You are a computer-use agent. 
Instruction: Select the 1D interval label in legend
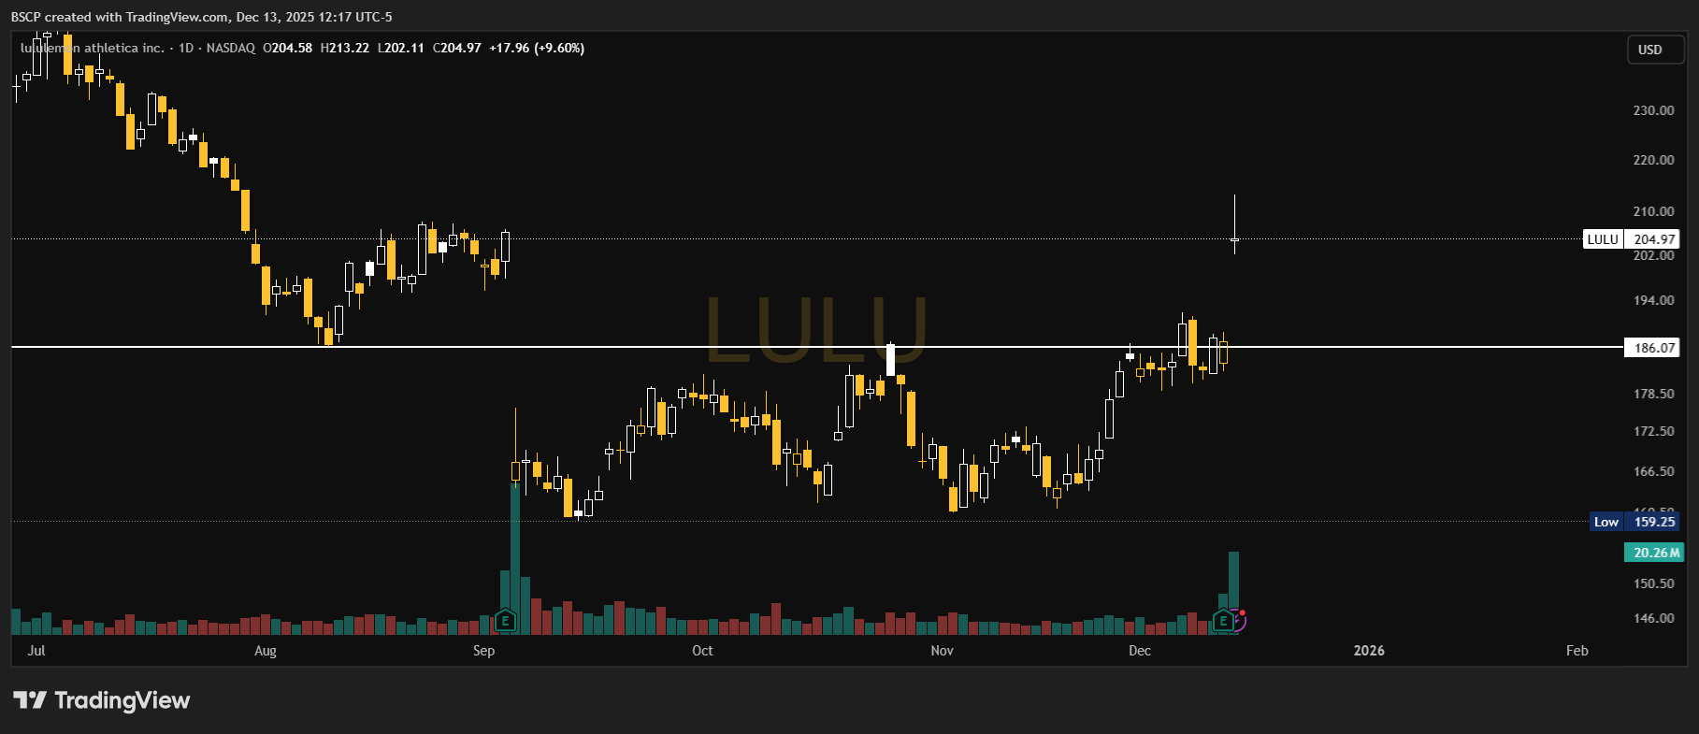click(x=186, y=48)
